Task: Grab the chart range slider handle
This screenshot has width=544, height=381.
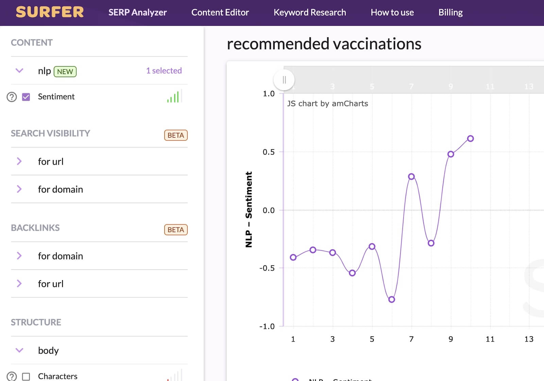Action: click(284, 80)
